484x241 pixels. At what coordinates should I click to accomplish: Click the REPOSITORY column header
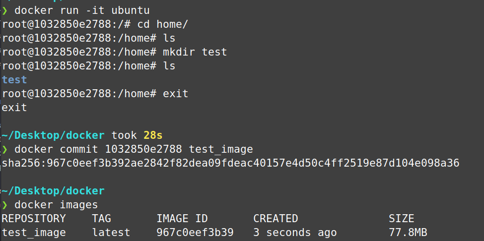tap(34, 218)
